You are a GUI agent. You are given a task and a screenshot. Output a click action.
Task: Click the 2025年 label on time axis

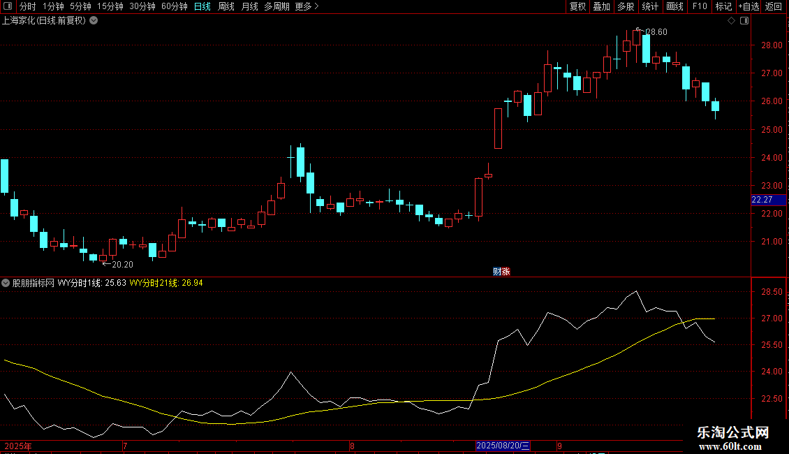[x=18, y=446]
